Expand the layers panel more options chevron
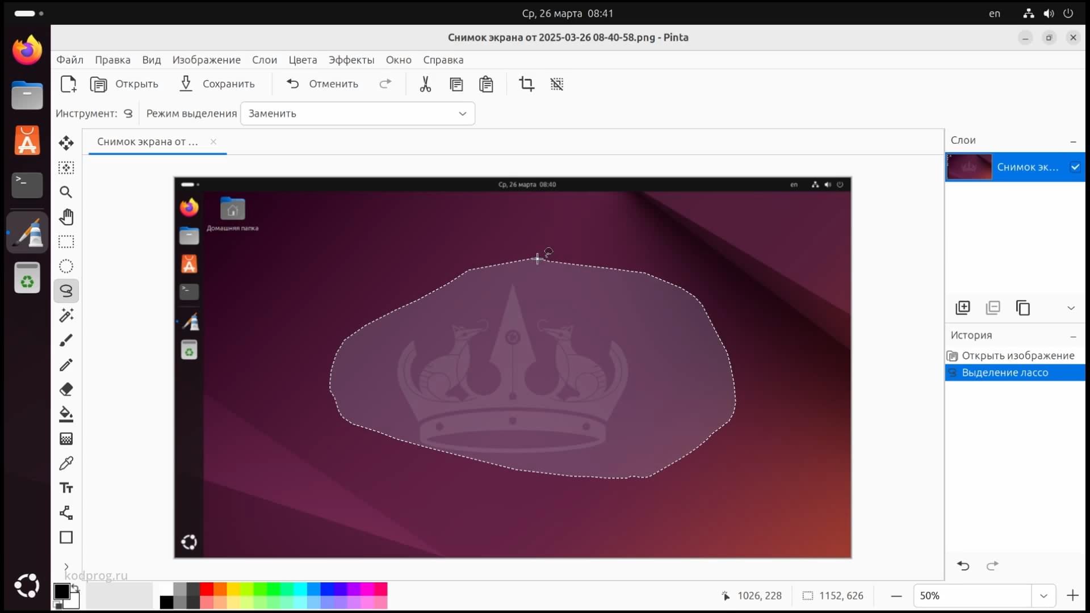Viewport: 1090px width, 613px height. point(1071,308)
